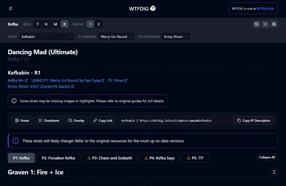Click the Graven 1: Fire + Ice heading
This screenshot has width=286, height=186.
[36, 172]
